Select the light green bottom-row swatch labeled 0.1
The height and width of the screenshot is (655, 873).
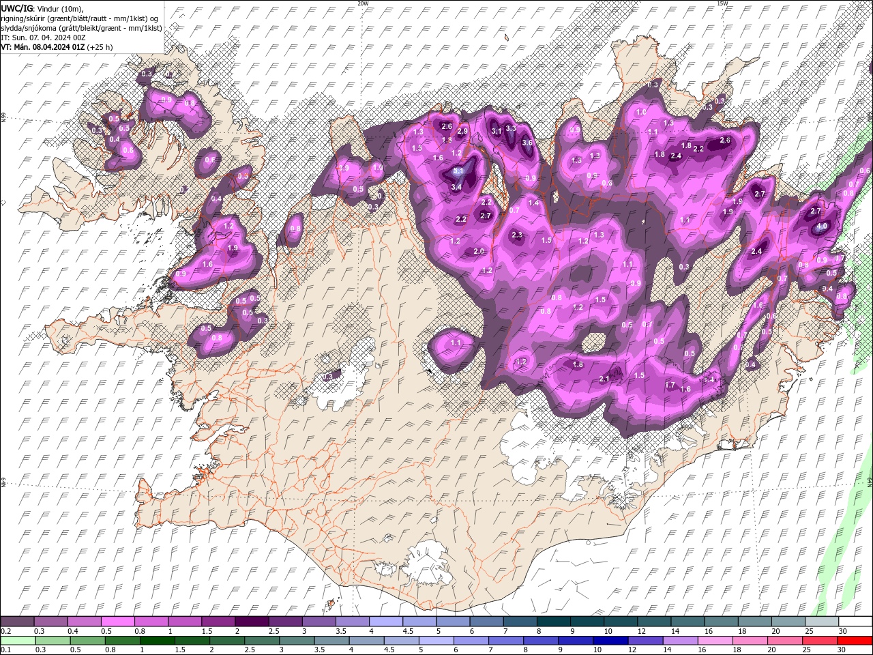click(x=18, y=641)
